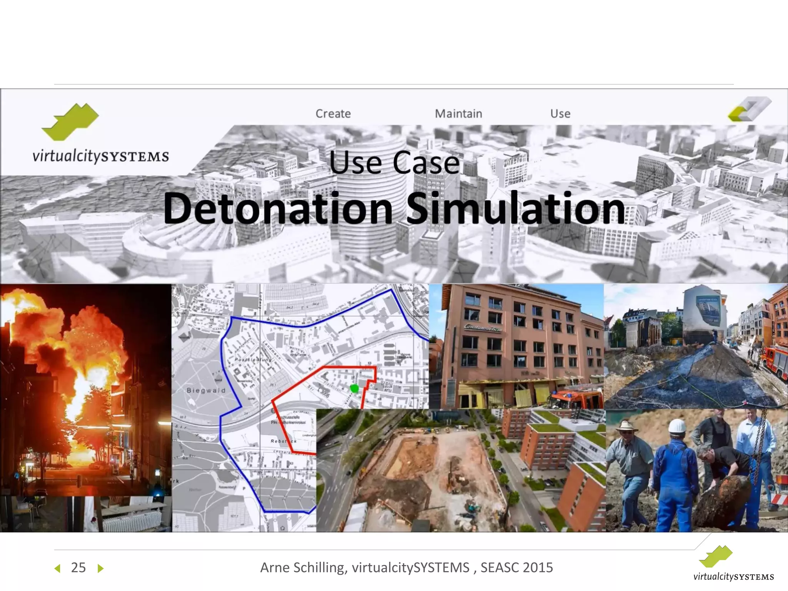
Task: Select the Use tab
Action: coord(560,114)
